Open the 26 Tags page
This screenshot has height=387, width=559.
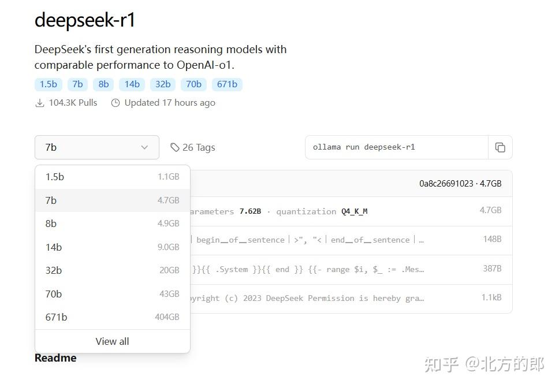(199, 147)
